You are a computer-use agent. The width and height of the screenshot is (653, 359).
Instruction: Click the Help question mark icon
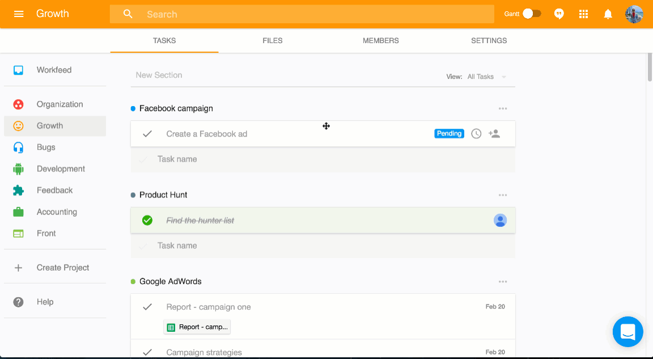click(18, 302)
